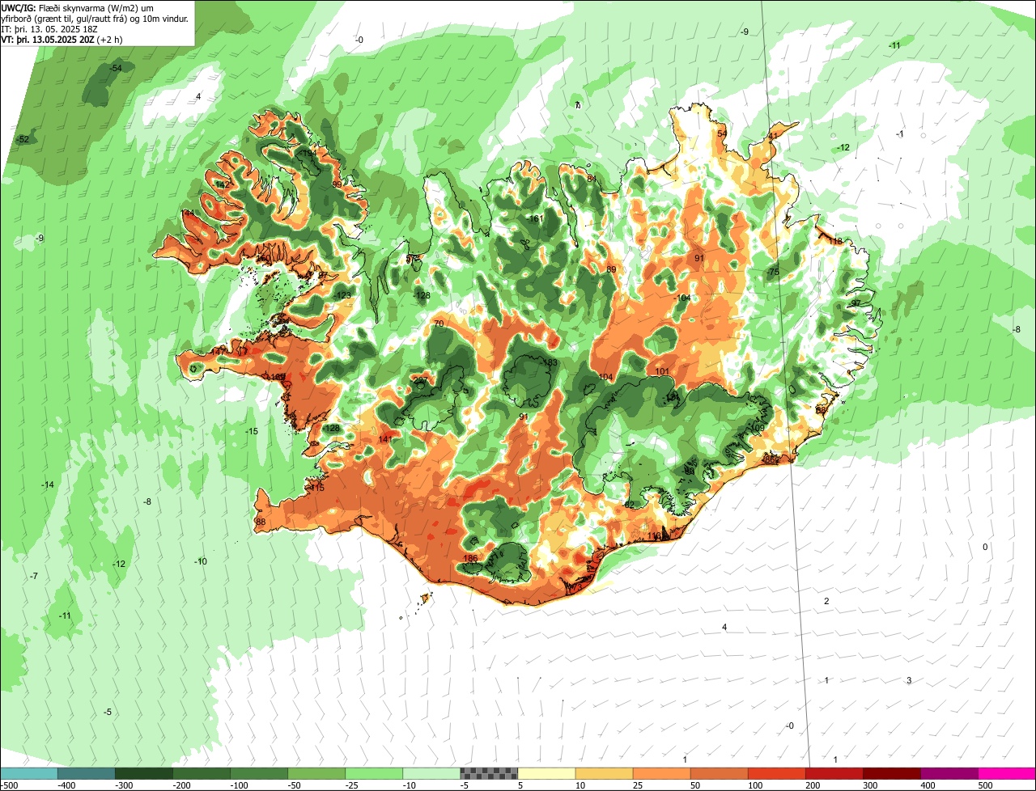
Task: Select the 118 value label on the east coast
Action: coord(835,241)
